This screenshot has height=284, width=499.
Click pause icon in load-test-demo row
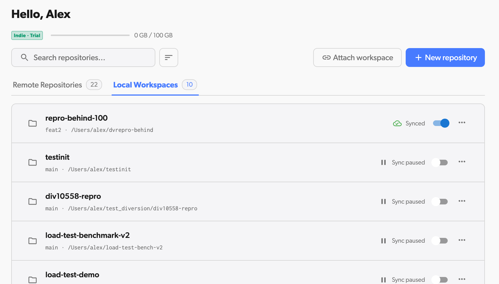[x=383, y=280]
